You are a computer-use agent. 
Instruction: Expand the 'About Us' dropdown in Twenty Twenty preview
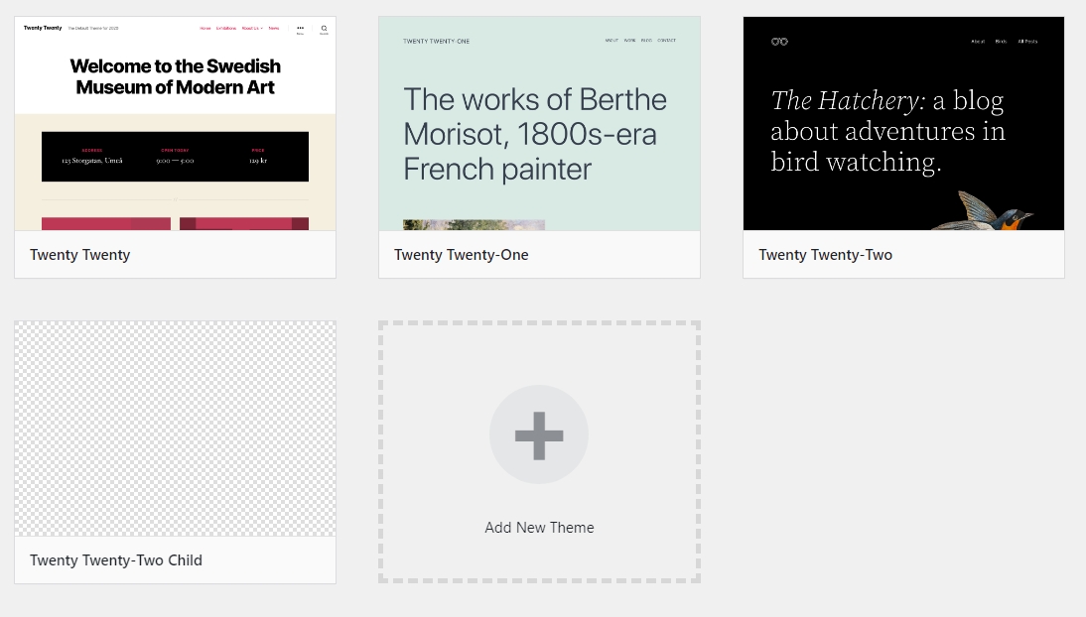pos(251,29)
